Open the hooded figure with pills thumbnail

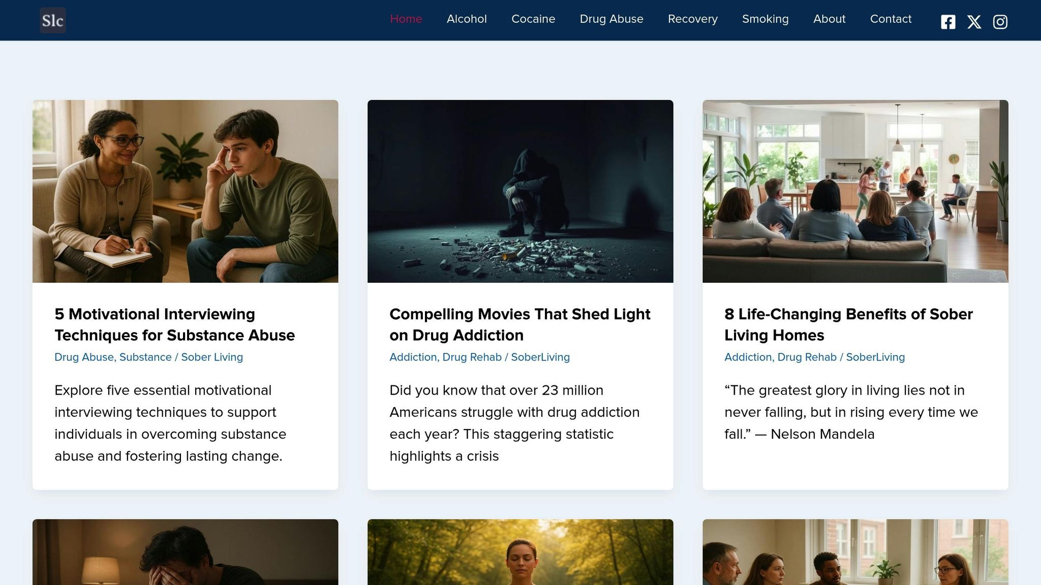pos(520,191)
